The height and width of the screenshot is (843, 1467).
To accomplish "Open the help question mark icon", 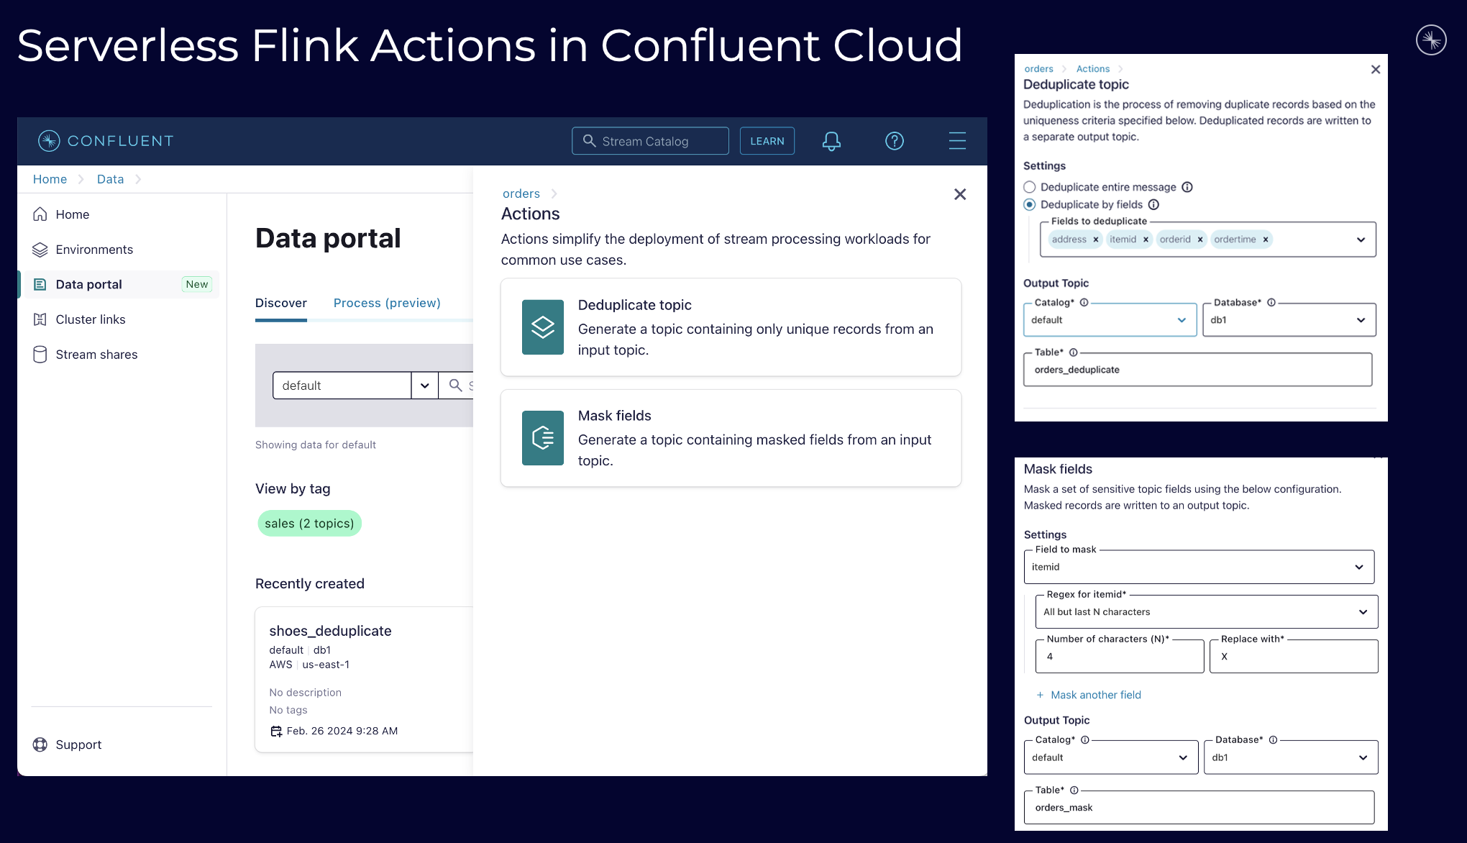I will [x=894, y=141].
